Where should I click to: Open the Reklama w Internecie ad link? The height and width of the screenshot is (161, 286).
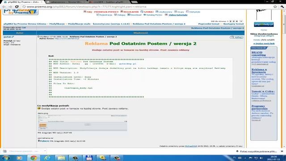pyautogui.click(x=259, y=71)
